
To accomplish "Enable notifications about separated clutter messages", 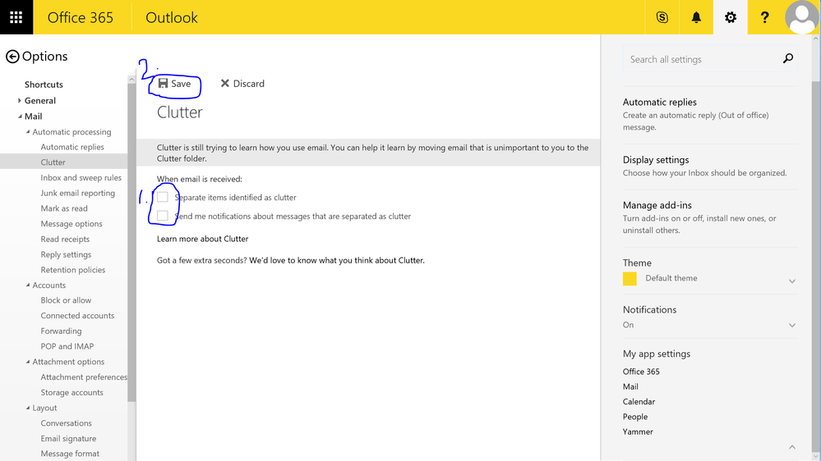I will click(163, 216).
